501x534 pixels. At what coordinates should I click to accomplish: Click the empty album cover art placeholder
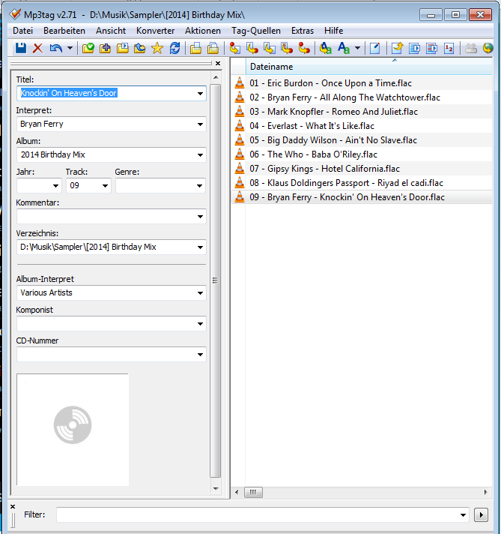[73, 430]
